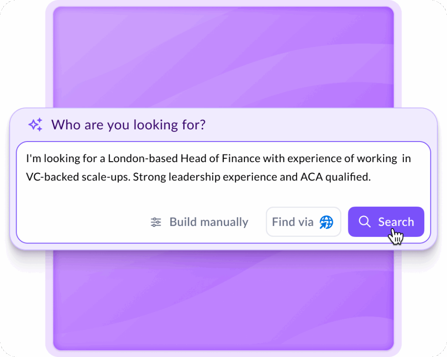Click the magnifying glass icon in Search

click(x=364, y=222)
